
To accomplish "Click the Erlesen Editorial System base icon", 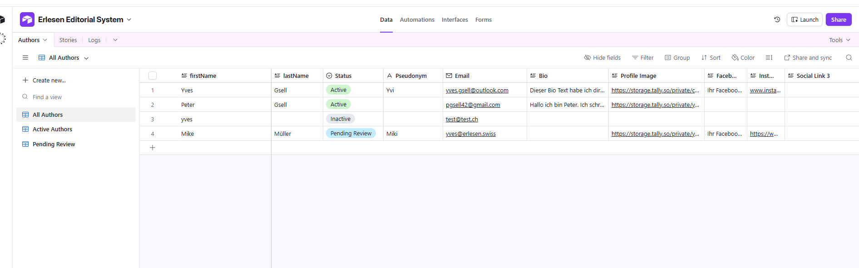I will [x=27, y=19].
